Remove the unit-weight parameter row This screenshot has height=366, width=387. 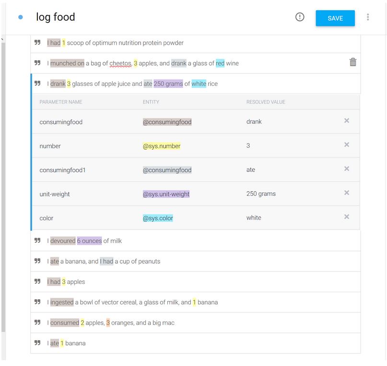(346, 193)
